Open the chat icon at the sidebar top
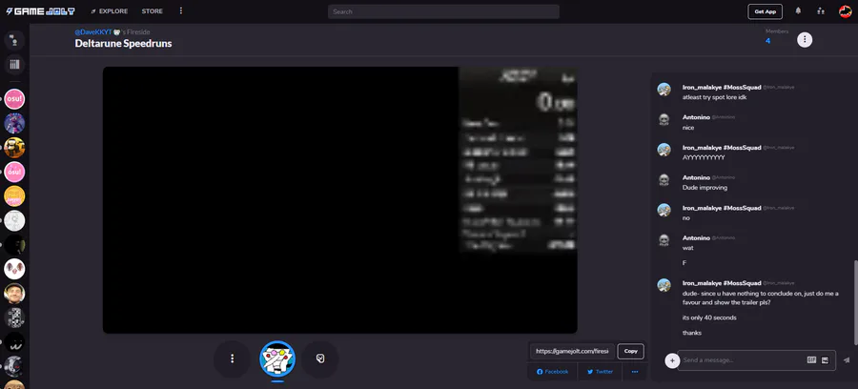This screenshot has height=389, width=858. click(14, 39)
